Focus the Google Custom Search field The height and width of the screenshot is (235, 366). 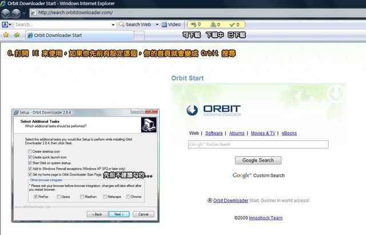pyautogui.click(x=258, y=144)
